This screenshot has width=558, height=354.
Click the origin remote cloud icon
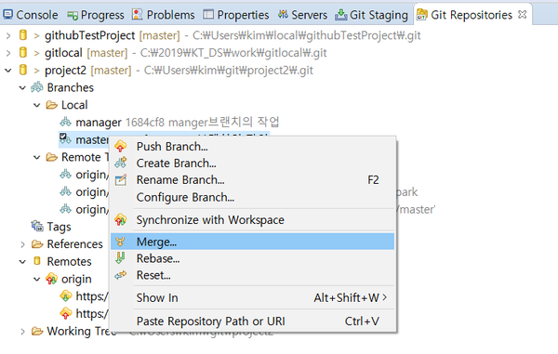(x=51, y=279)
